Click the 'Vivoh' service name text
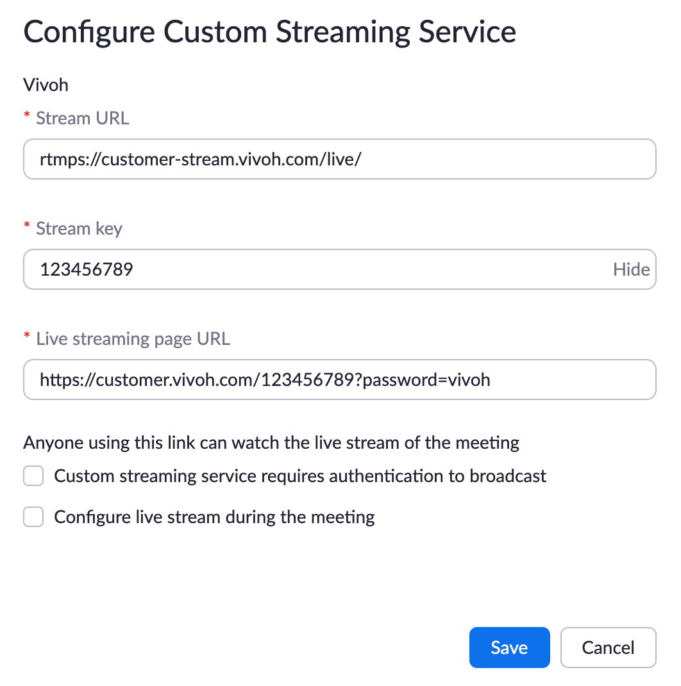The height and width of the screenshot is (686, 681). (46, 85)
